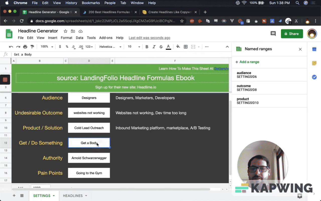Open the more number formats dropdown (123)
The width and height of the screenshot is (321, 201).
[x=89, y=47]
